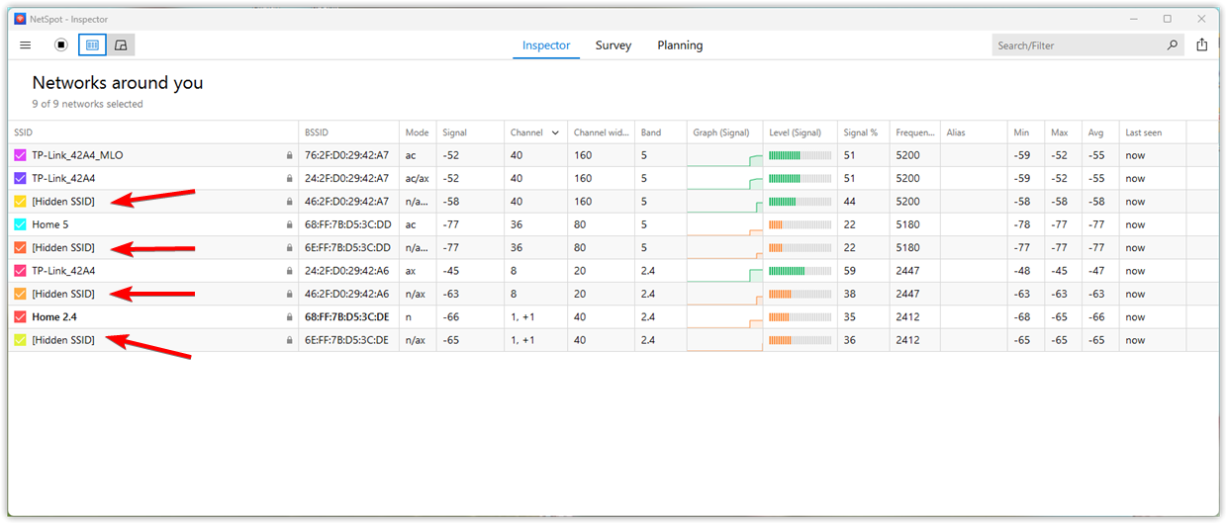This screenshot has height=524, width=1227.
Task: Click the magnifier icon in search box
Action: pos(1173,44)
